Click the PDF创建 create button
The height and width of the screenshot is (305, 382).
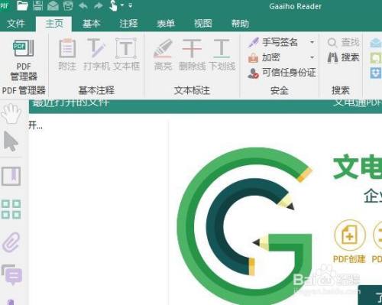pyautogui.click(x=349, y=242)
